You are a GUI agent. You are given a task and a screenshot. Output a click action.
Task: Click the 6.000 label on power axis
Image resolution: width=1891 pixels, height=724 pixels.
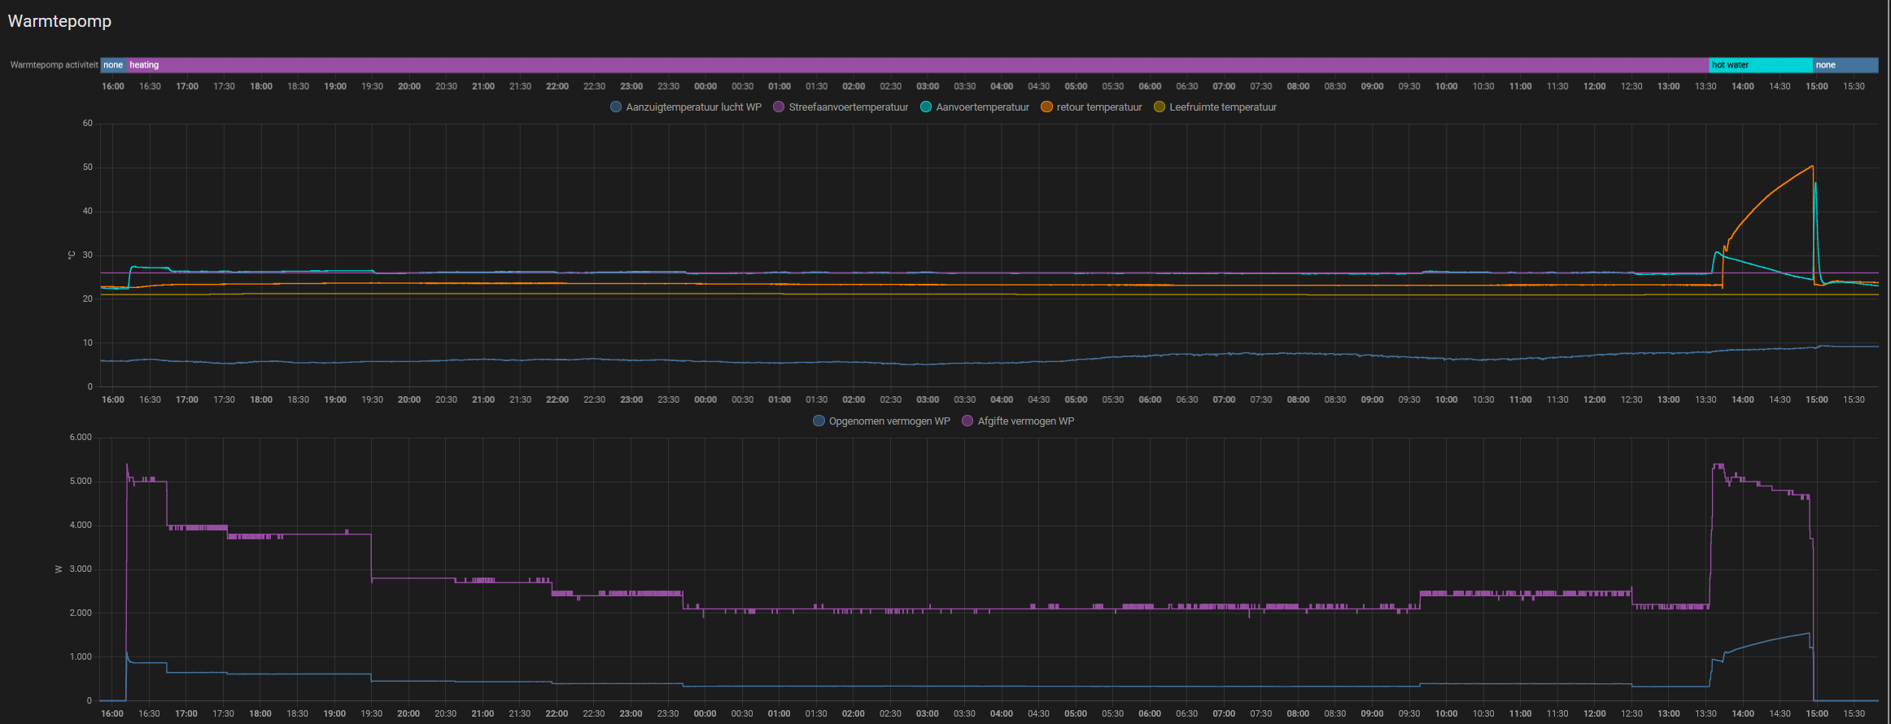click(x=81, y=438)
